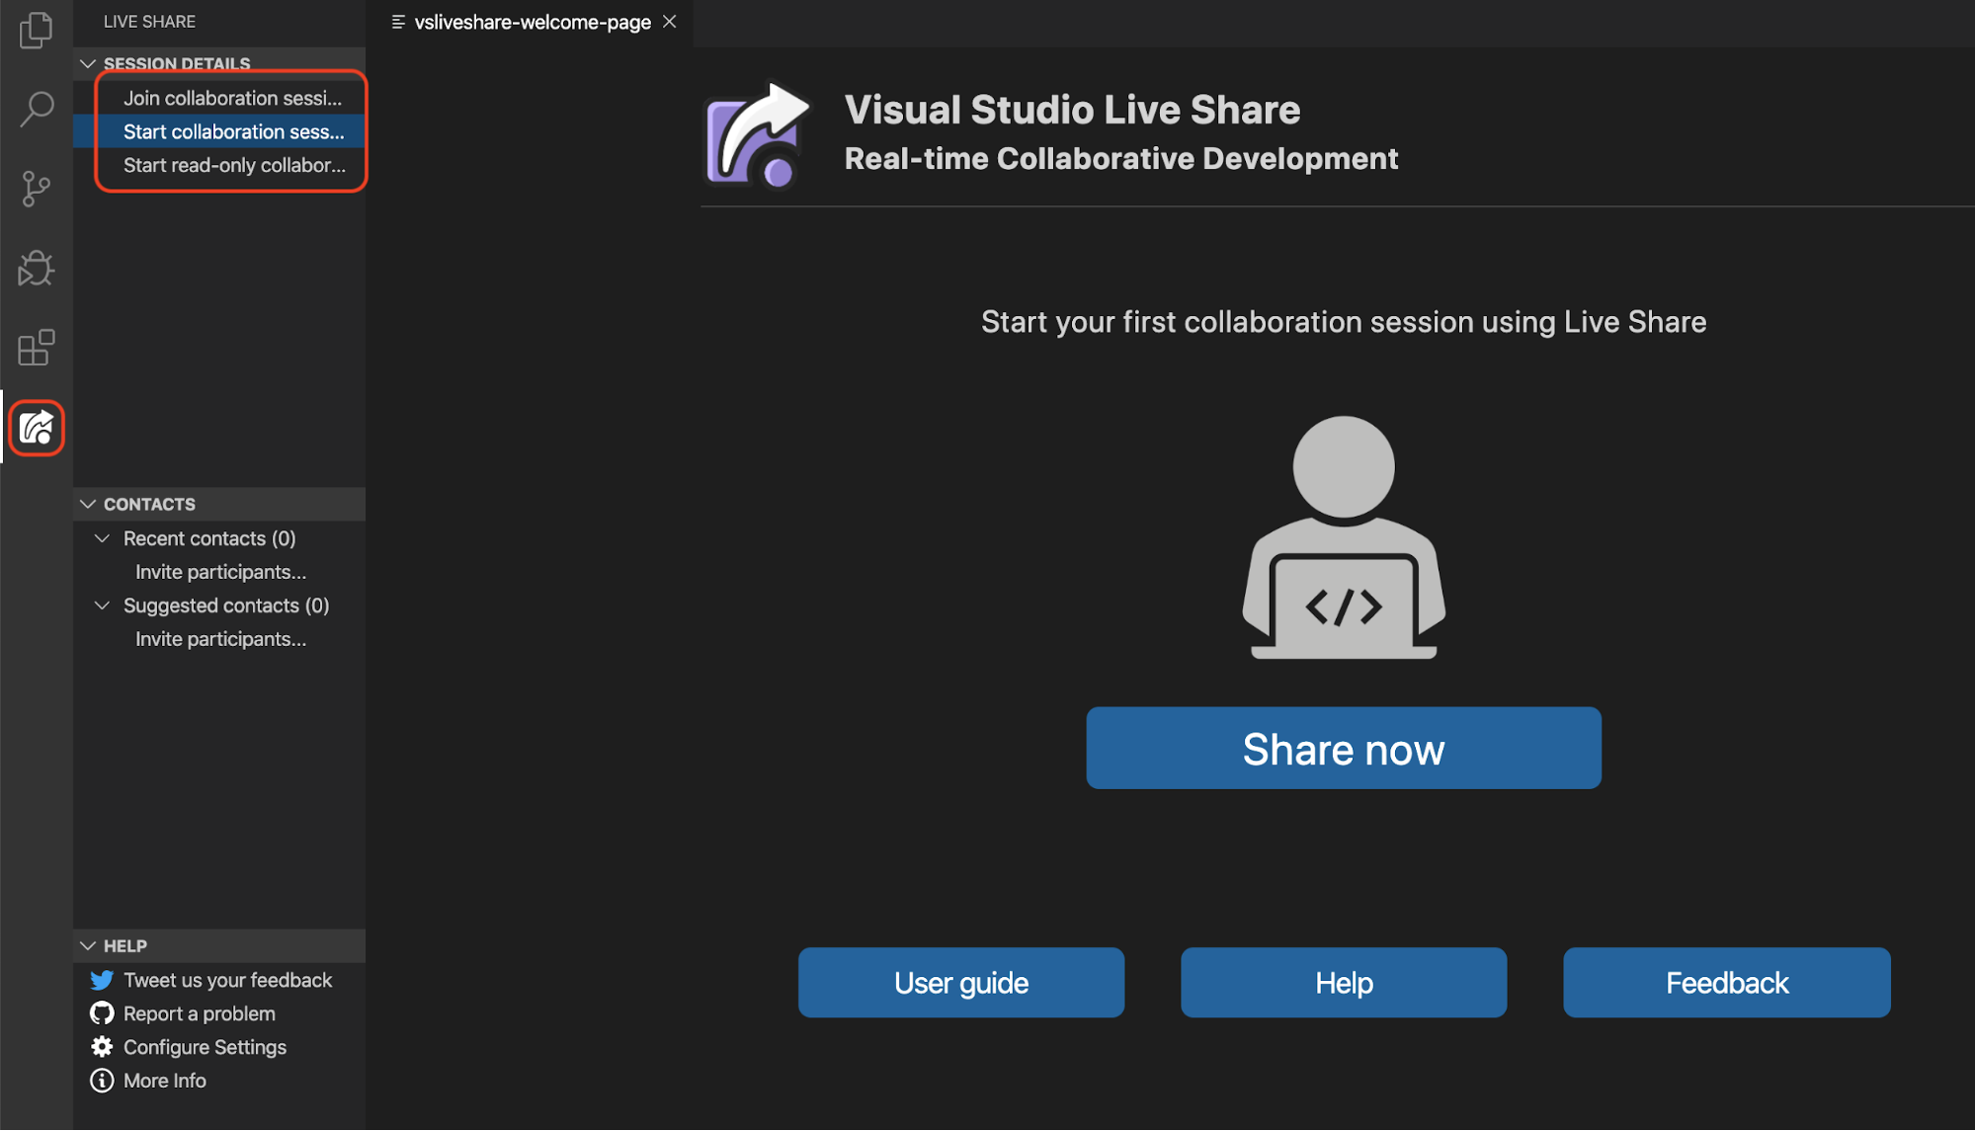Click the Help button on welcome page
1975x1131 pixels.
(x=1344, y=983)
